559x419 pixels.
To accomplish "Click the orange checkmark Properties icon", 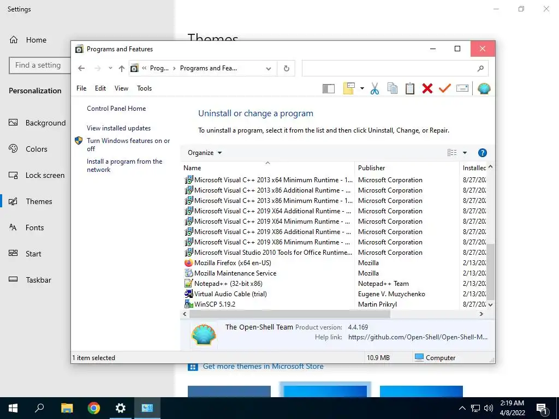I will (444, 88).
